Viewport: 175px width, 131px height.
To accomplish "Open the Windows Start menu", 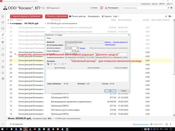I will pos(2,129).
